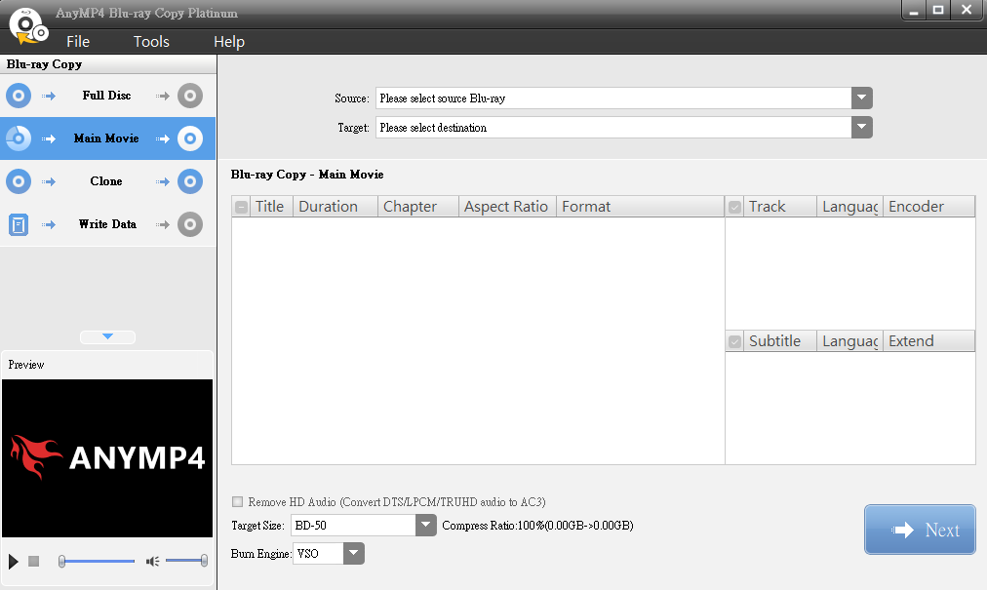Click the Language header in the Subtitle table
987x590 pixels.
point(849,341)
